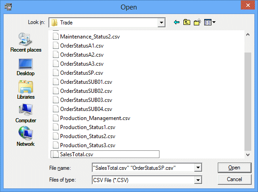Image resolution: width=258 pixels, height=192 pixels.
Task: Click the app icon in title bar
Action: coord(8,7)
